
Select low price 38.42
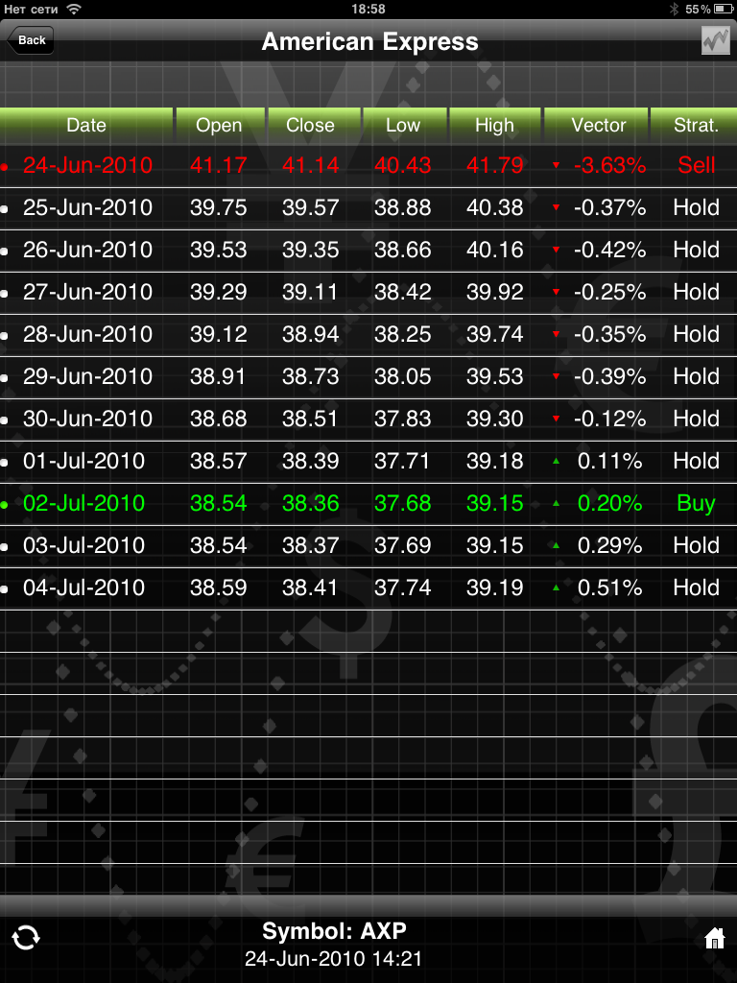tap(403, 292)
